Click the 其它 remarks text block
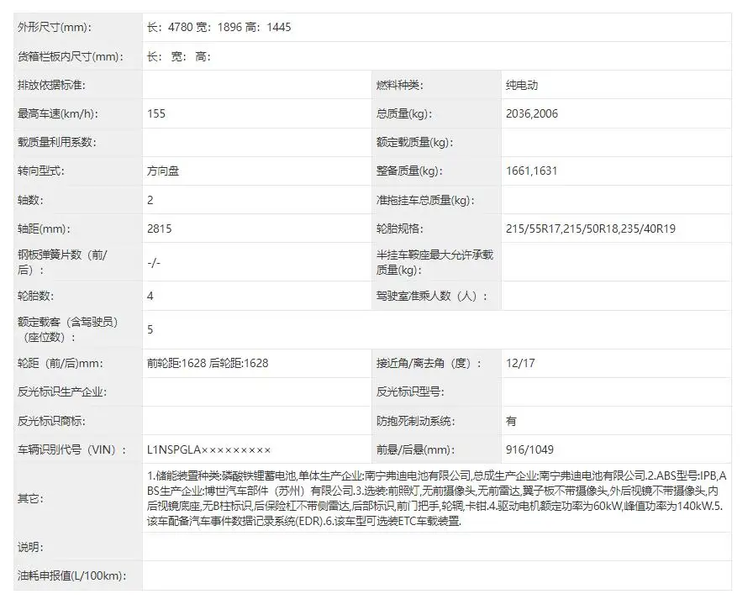The width and height of the screenshot is (753, 599). [x=434, y=498]
